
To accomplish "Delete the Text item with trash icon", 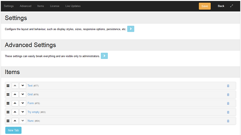I will click(x=228, y=86).
